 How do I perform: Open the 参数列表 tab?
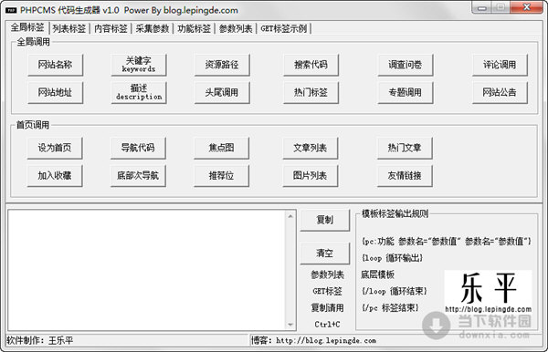(x=236, y=28)
